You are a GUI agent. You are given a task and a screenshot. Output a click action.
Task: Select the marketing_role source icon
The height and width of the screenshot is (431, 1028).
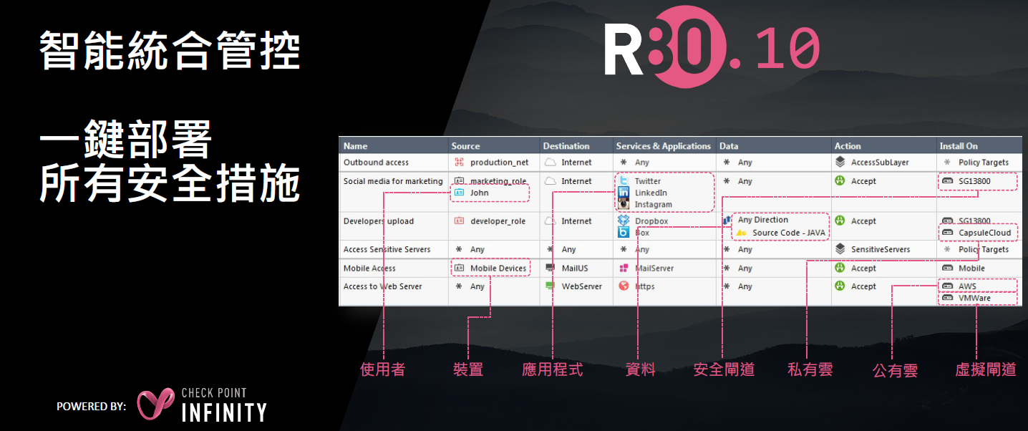click(x=459, y=181)
